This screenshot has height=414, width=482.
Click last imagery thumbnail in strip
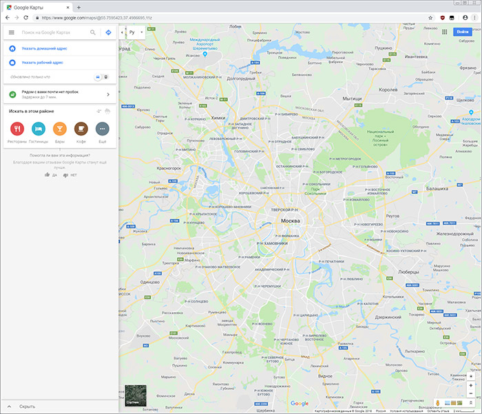click(459, 403)
